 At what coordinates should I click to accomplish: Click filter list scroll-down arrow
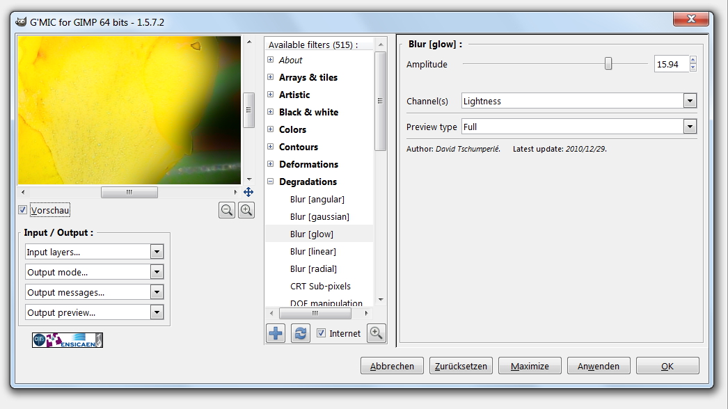pos(381,299)
